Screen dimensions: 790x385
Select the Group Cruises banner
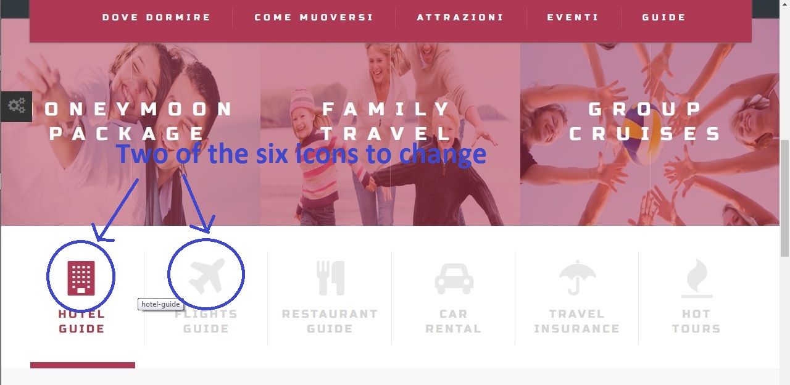click(650, 135)
